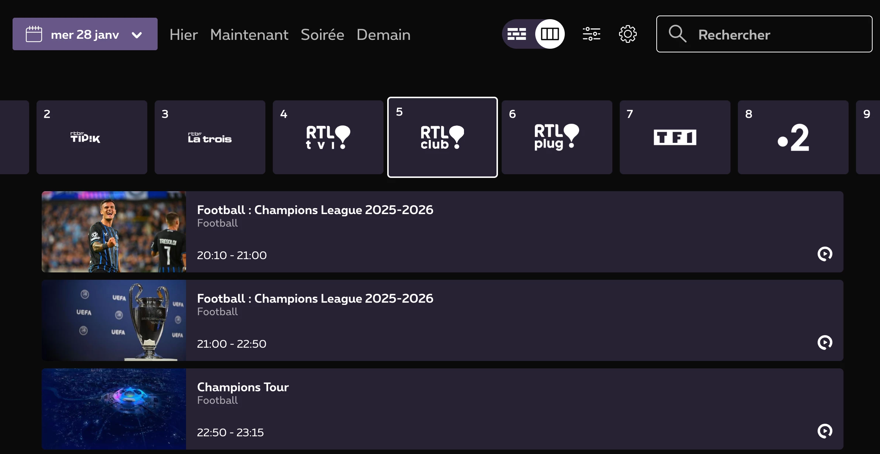Screen dimensions: 880x454
Task: Open the mer 28 janv date selector
Action: click(x=85, y=34)
